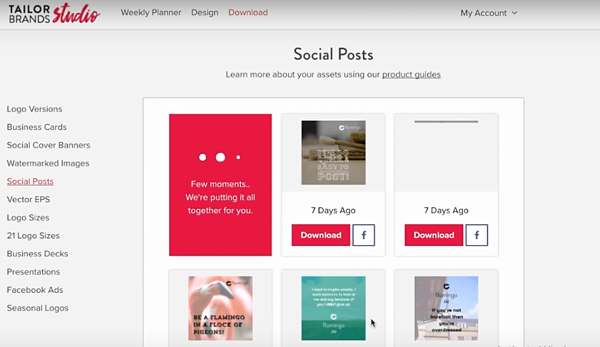Viewport: 600px width, 347px height.
Task: Open the barefoot overdressed post thumbnail
Action: pos(446,308)
